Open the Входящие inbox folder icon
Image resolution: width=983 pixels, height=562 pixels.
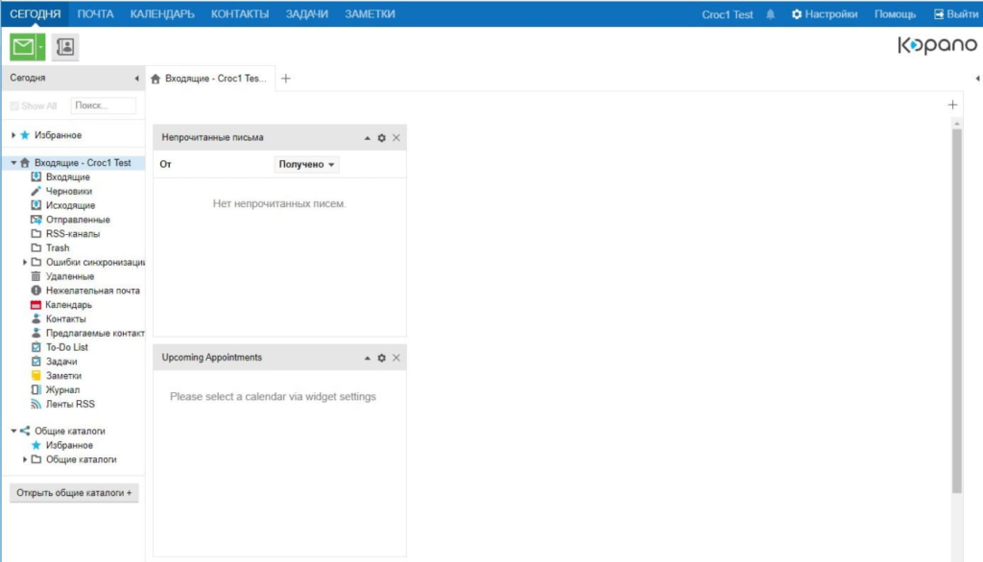tap(36, 177)
